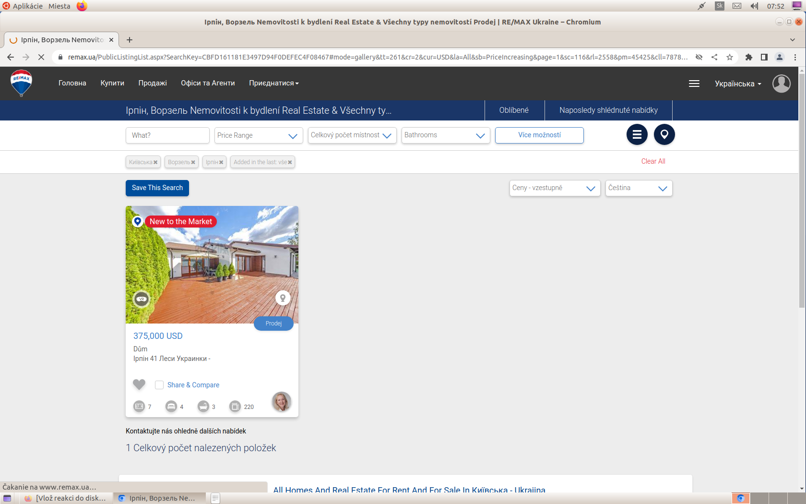806x504 pixels.
Task: Click the volume icon in system tray
Action: pos(754,6)
